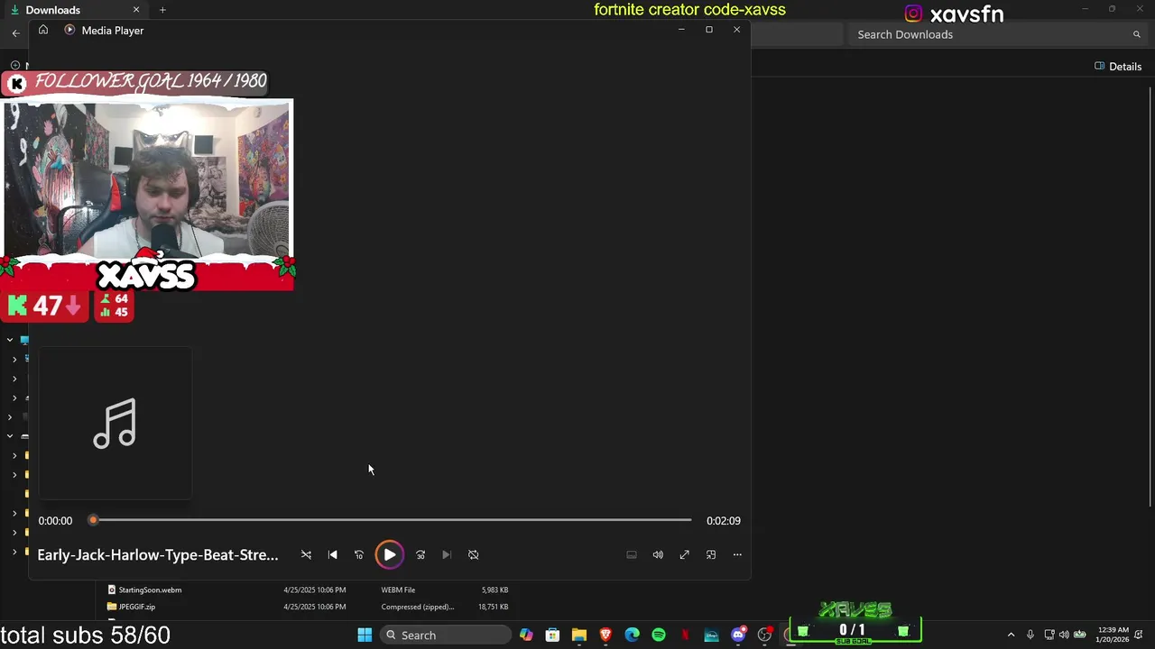Open Copilot from the taskbar

click(x=526, y=635)
